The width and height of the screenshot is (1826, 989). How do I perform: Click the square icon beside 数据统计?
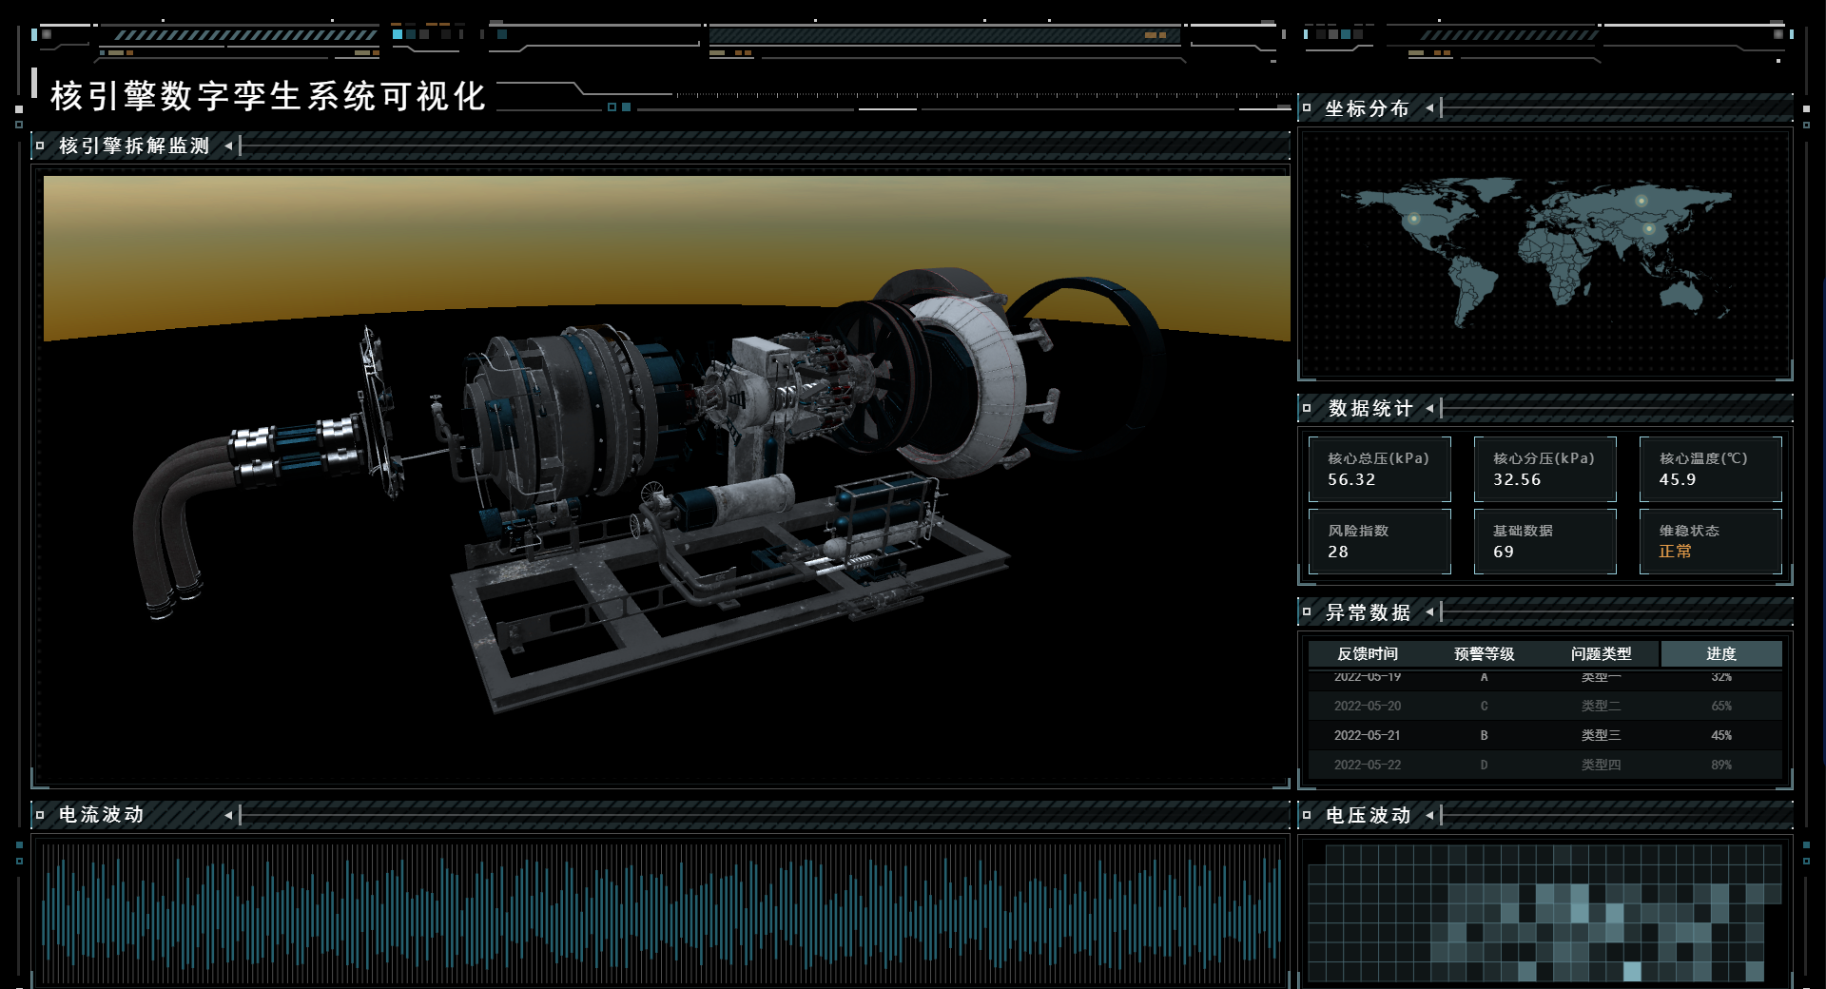[1307, 409]
